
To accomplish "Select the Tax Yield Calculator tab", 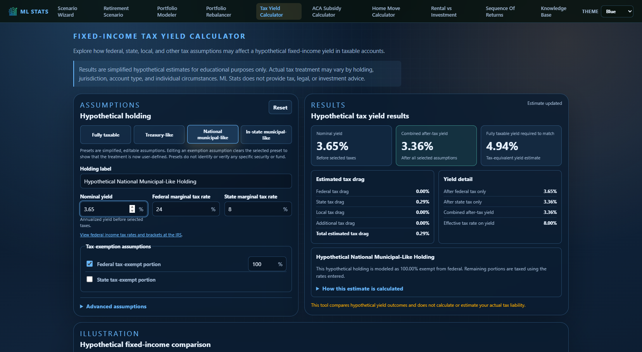I will click(279, 12).
